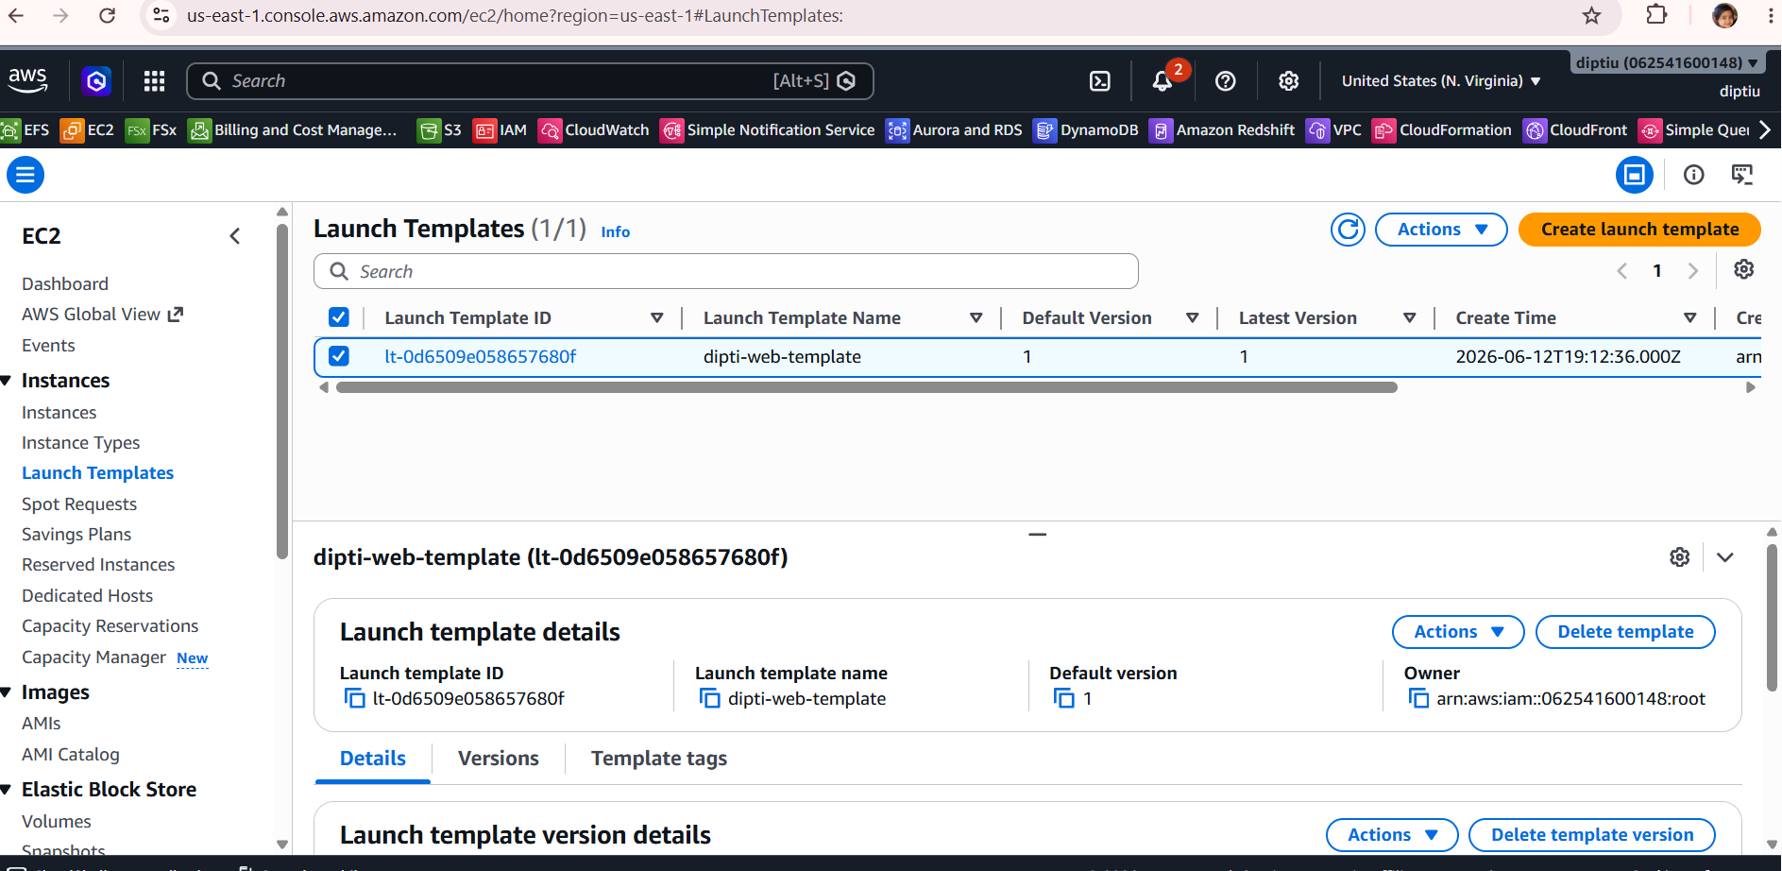Switch to the Template tags tab
This screenshot has width=1782, height=871.
[x=659, y=759]
